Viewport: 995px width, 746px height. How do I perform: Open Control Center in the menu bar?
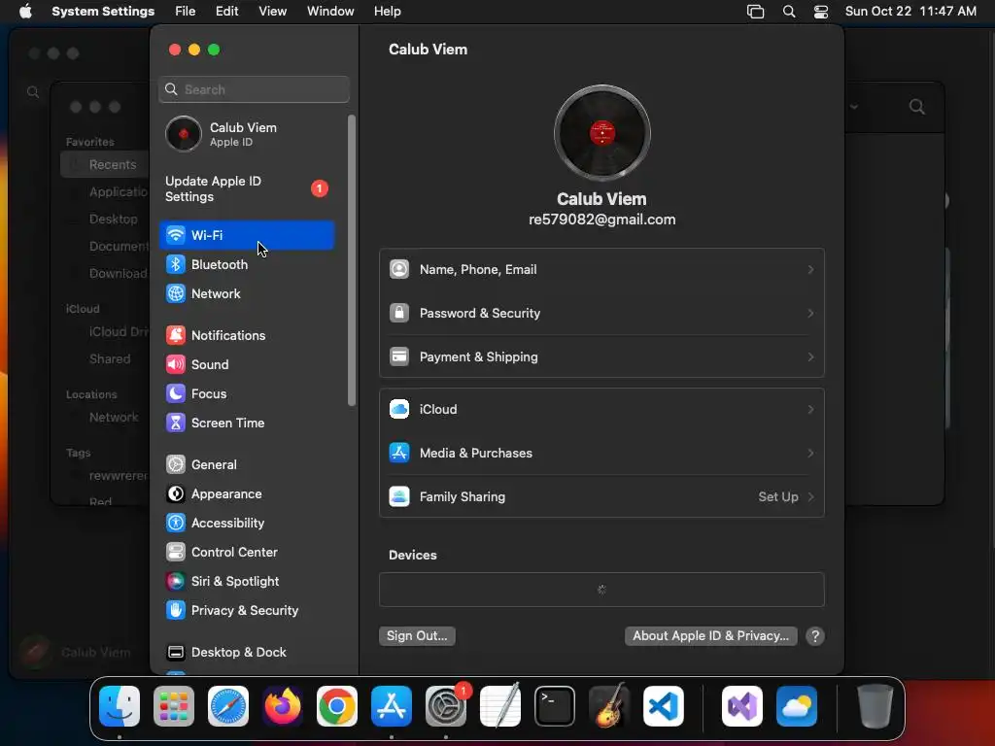[x=821, y=12]
